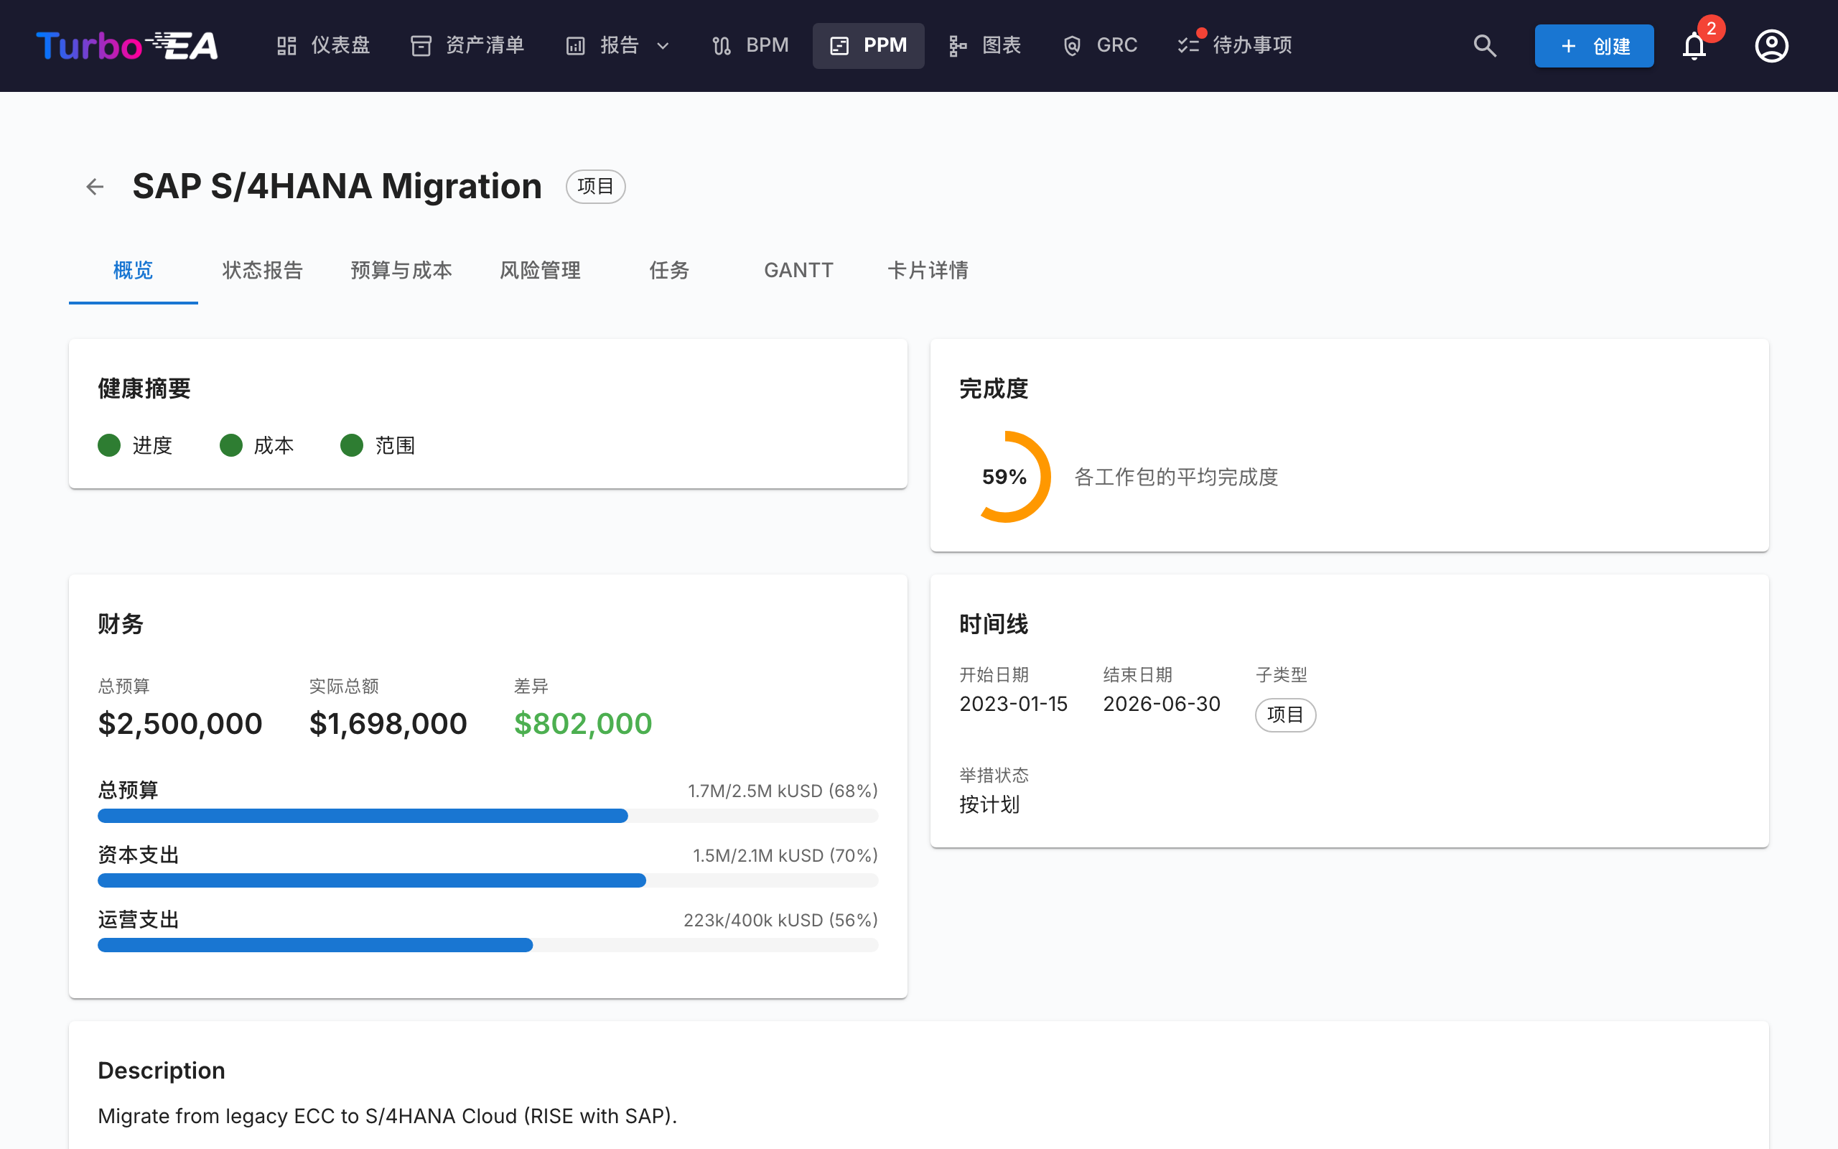Click the 资本支出 progress bar
This screenshot has height=1149, width=1838.
[x=488, y=880]
